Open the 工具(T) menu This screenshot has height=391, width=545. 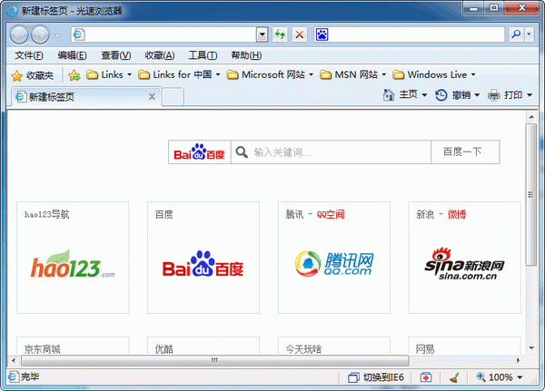(x=203, y=55)
